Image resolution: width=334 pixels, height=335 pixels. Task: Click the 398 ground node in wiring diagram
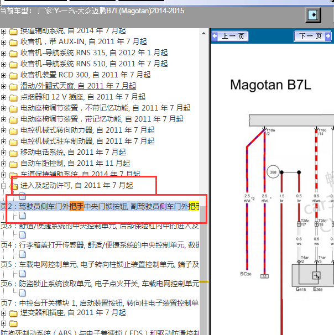[273, 172]
